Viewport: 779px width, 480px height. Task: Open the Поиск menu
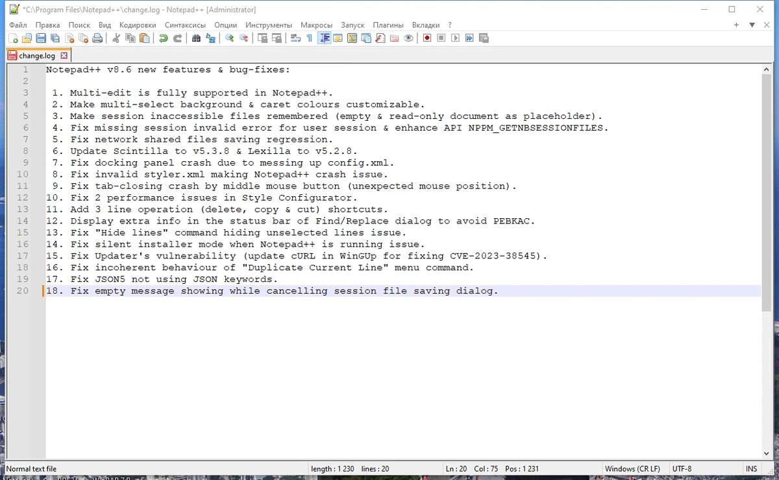pyautogui.click(x=79, y=25)
